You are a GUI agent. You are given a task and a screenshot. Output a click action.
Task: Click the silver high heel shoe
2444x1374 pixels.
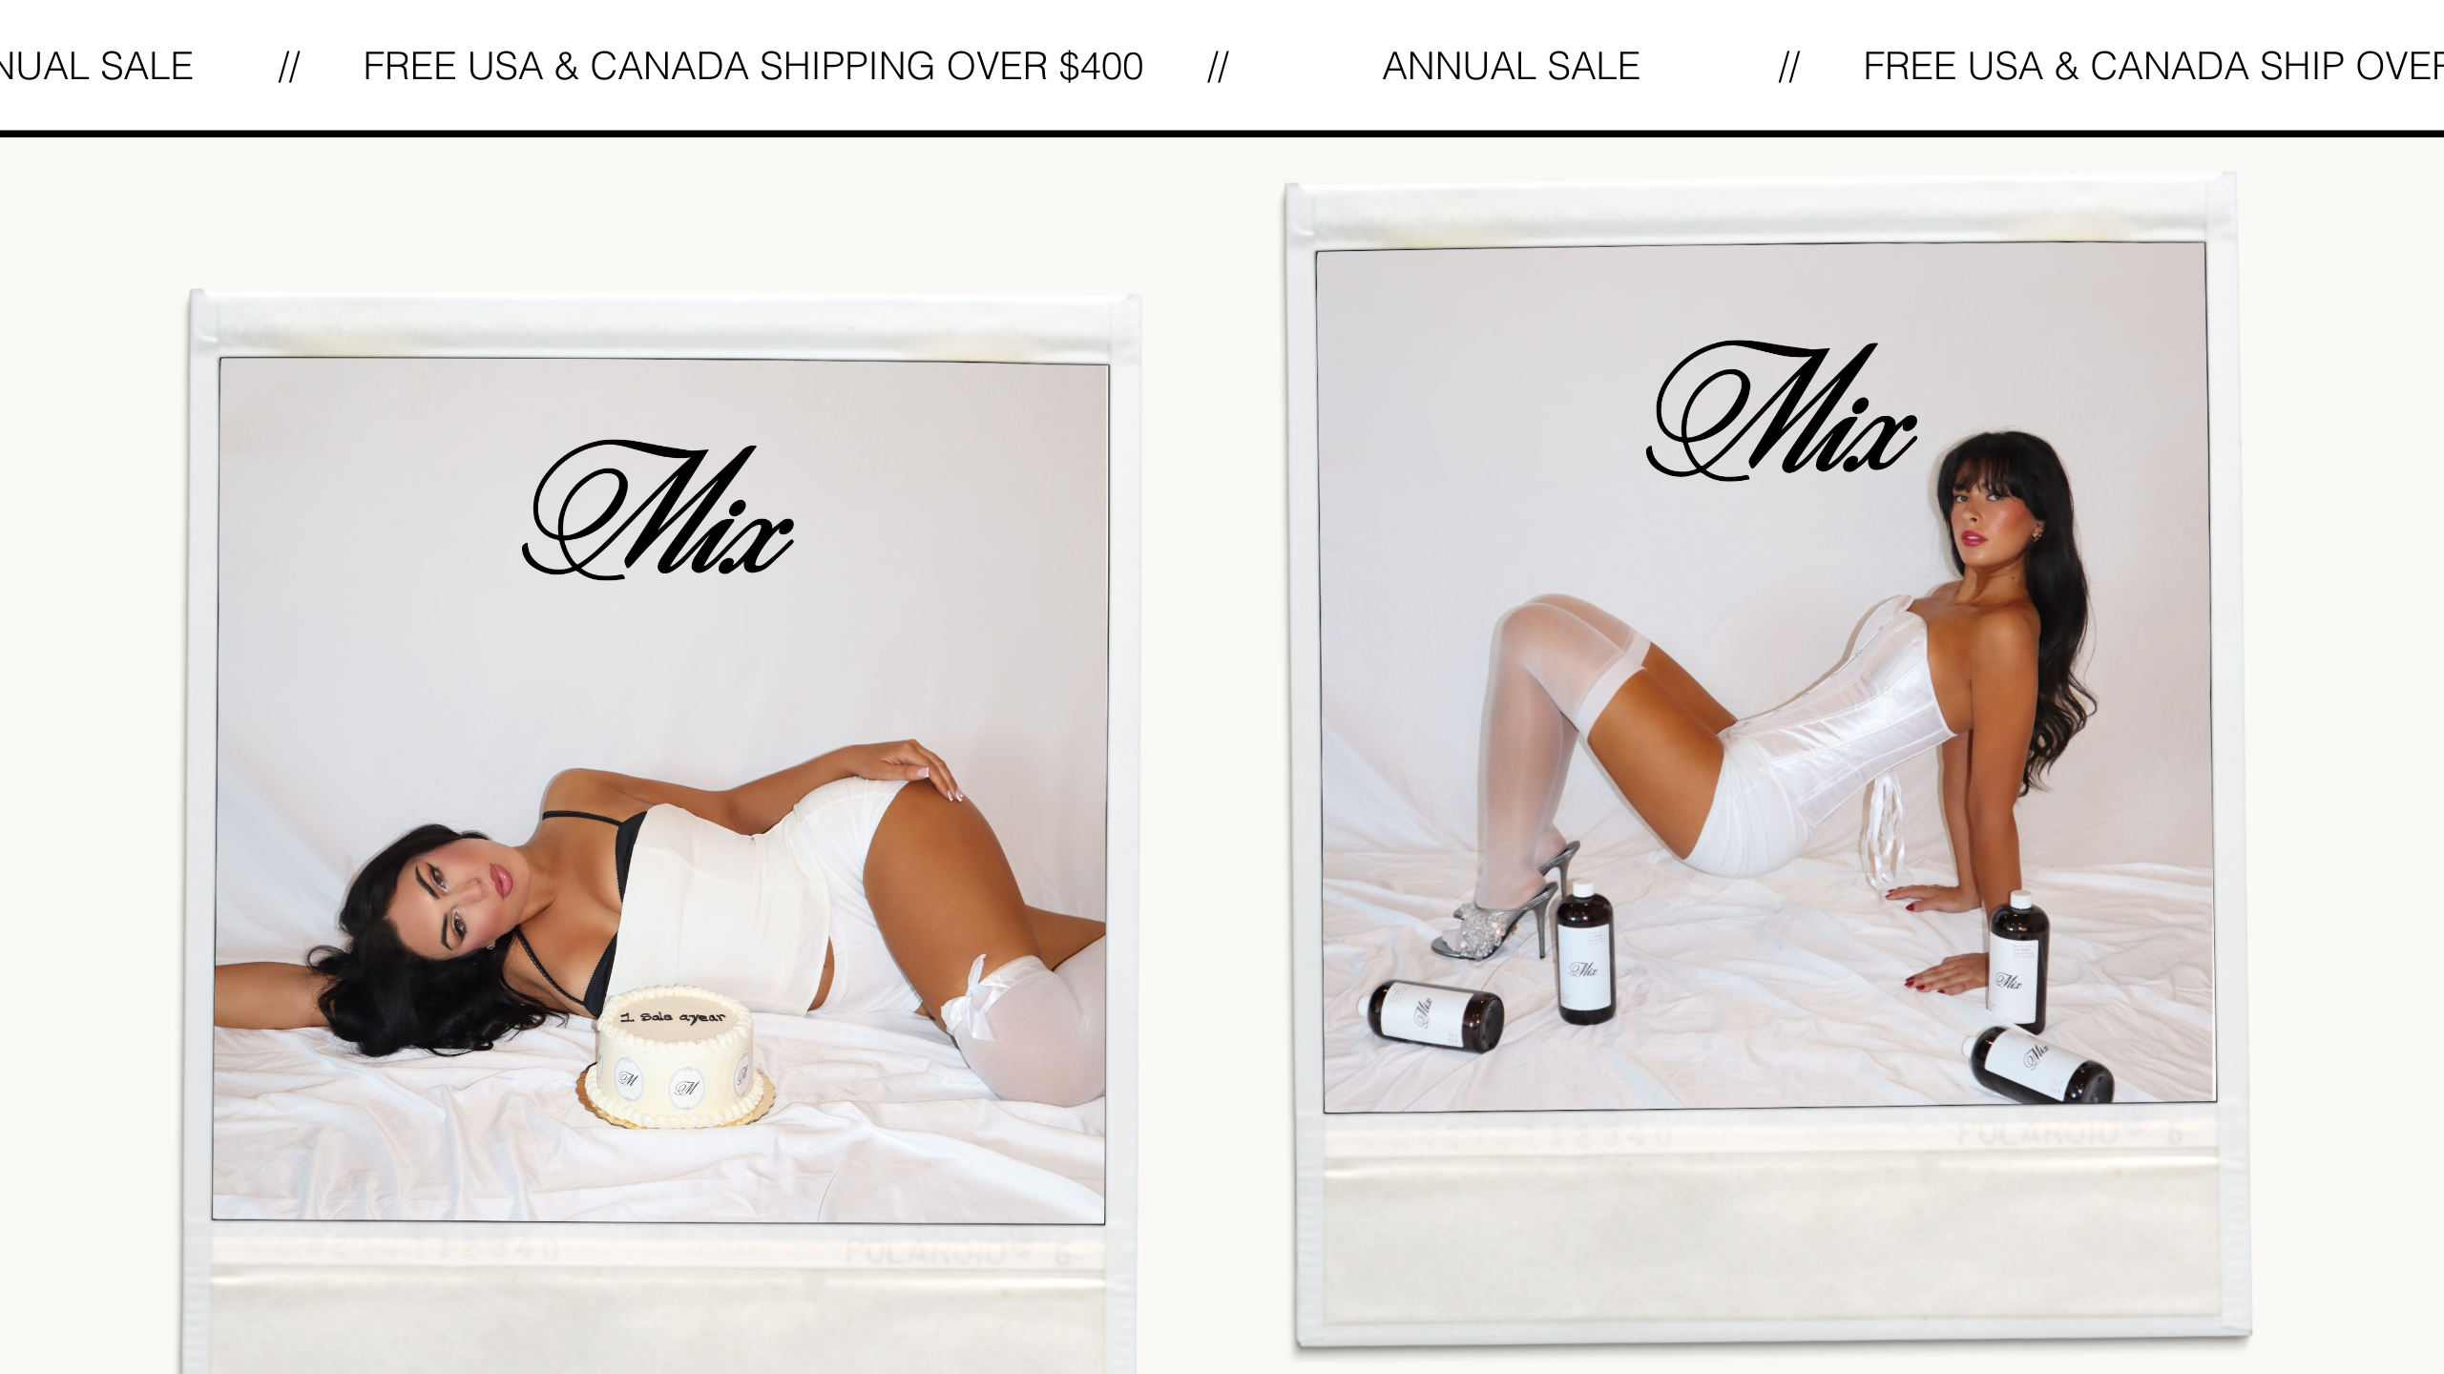click(1505, 906)
